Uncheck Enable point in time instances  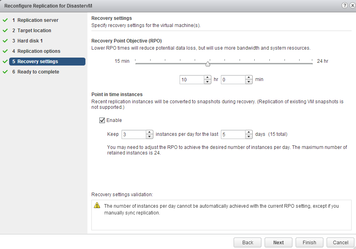click(x=102, y=120)
